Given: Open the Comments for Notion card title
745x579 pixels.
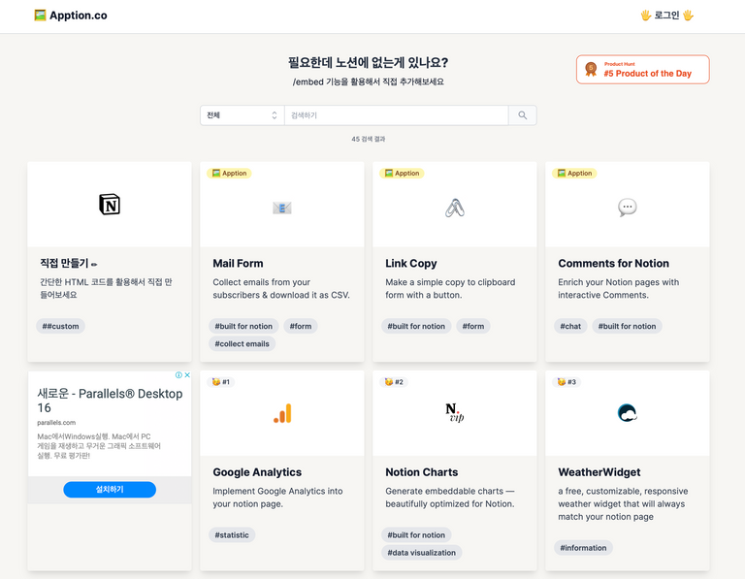Looking at the screenshot, I should [x=613, y=264].
